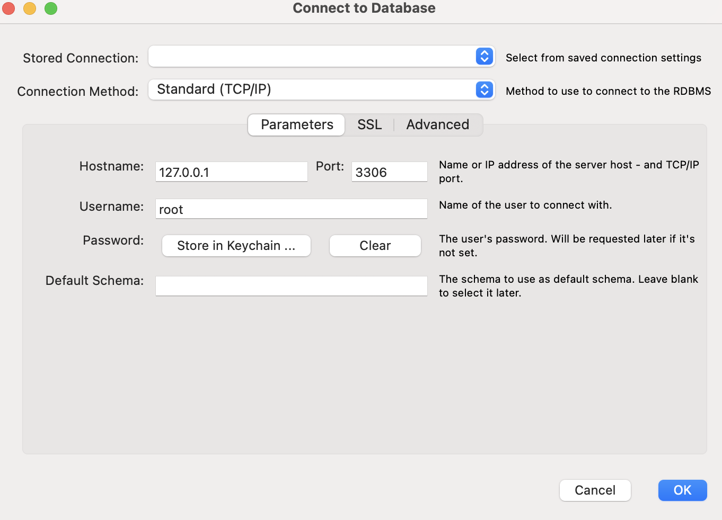Viewport: 722px width, 520px height.
Task: Minimize the dialog with yellow window button
Action: (x=30, y=8)
